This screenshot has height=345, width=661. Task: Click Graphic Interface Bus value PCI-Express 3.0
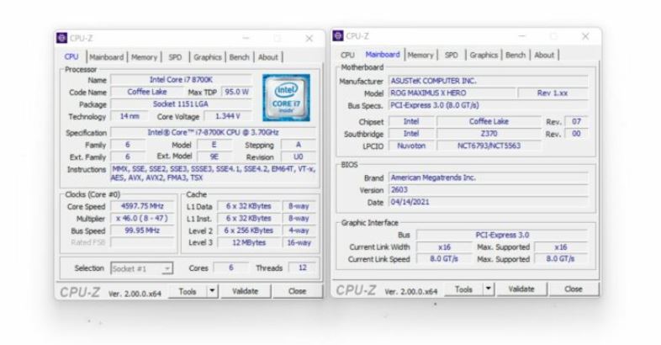click(502, 235)
